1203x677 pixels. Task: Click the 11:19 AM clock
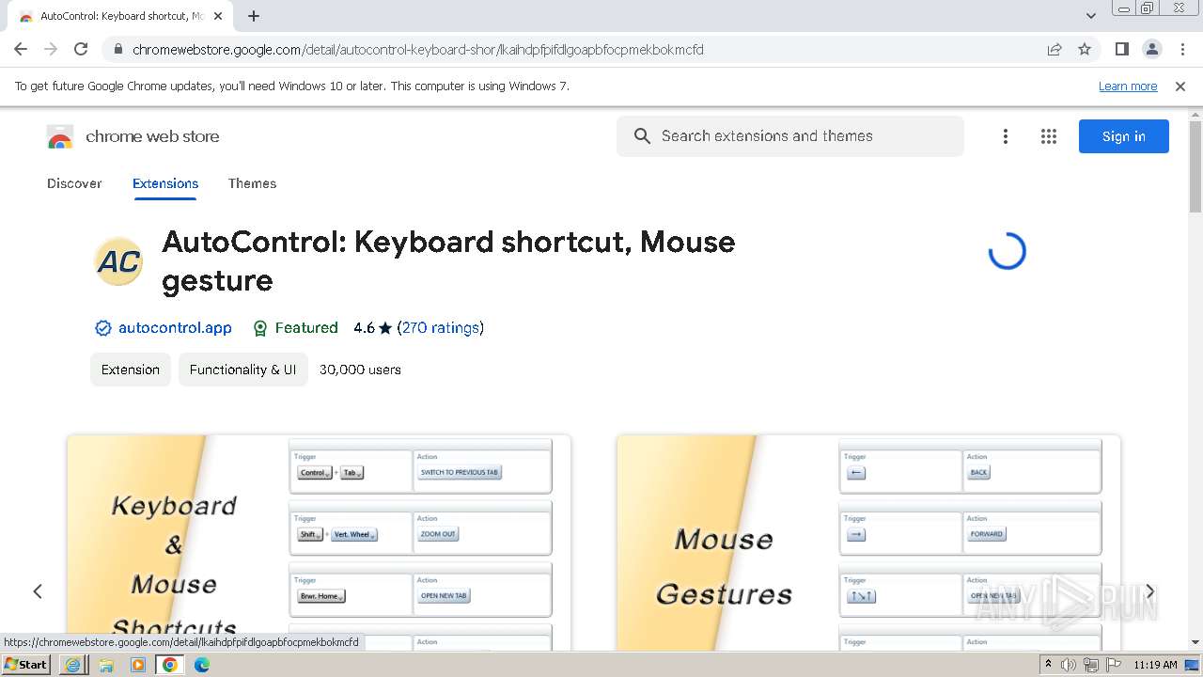tap(1155, 665)
